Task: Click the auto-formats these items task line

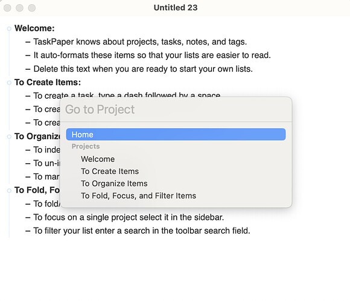Action: [152, 55]
